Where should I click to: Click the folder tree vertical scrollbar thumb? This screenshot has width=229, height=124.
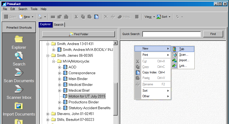pyautogui.click(x=115, y=99)
